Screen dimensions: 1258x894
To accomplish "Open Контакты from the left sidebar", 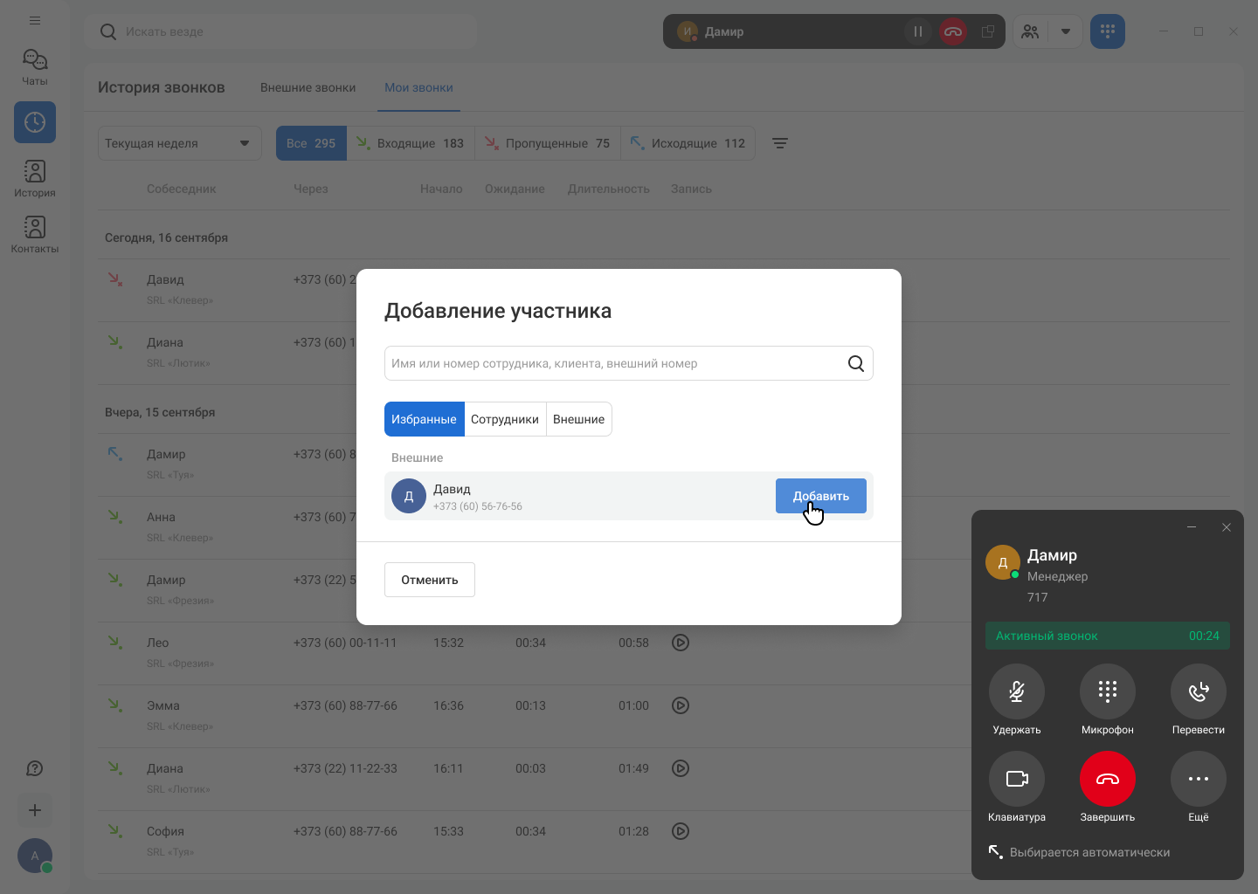I will click(35, 234).
